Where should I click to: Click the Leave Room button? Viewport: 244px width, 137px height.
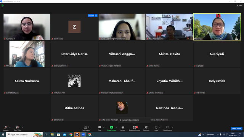pos(236,129)
